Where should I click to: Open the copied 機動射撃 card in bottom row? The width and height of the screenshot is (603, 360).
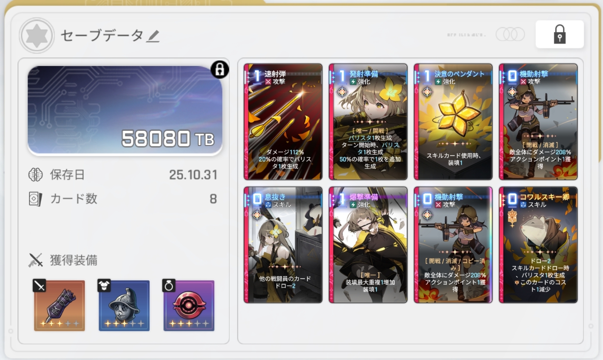pyautogui.click(x=453, y=245)
